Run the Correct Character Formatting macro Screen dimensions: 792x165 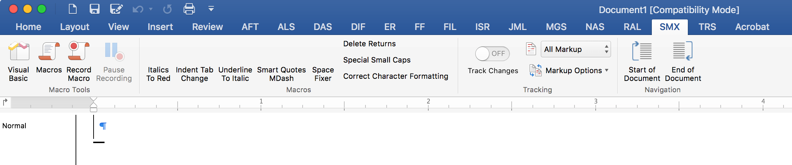pos(395,76)
